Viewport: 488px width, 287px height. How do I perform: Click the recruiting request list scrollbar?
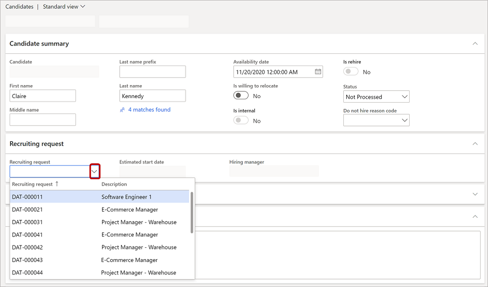pyautogui.click(x=192, y=209)
